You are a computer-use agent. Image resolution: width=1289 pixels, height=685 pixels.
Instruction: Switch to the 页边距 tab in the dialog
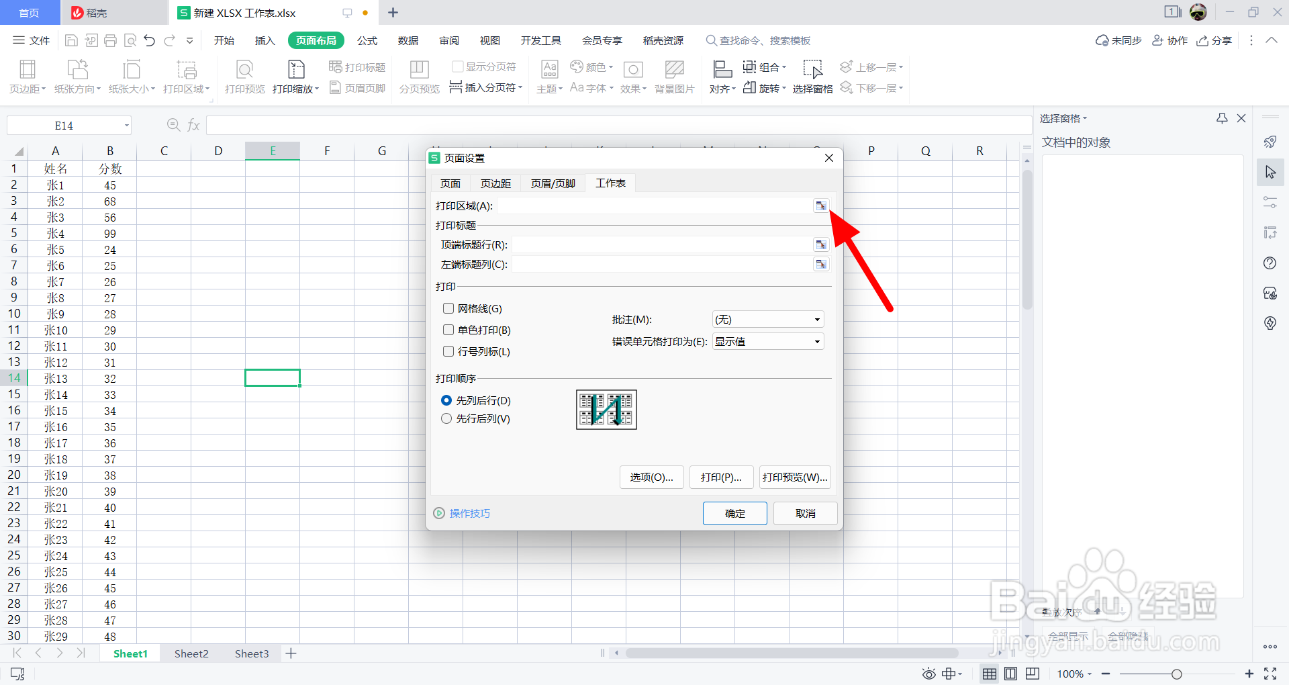495,183
